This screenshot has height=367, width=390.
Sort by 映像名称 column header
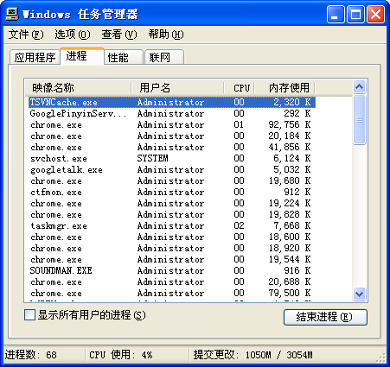click(x=78, y=87)
